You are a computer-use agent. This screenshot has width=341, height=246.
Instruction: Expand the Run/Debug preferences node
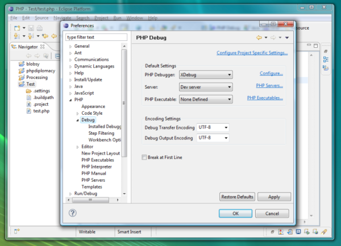coord(70,194)
